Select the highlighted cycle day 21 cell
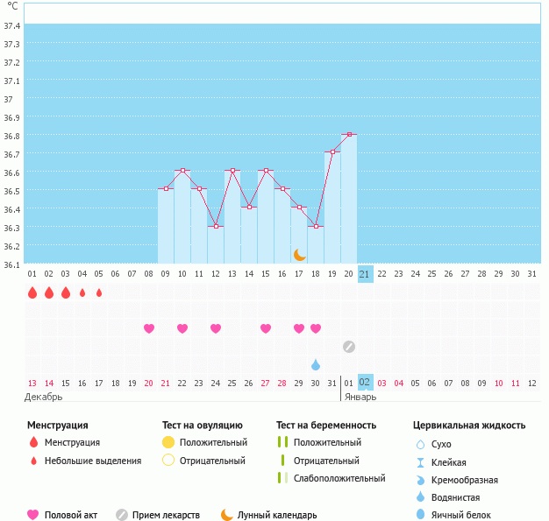Viewport: 549px width, 521px height. 366,274
